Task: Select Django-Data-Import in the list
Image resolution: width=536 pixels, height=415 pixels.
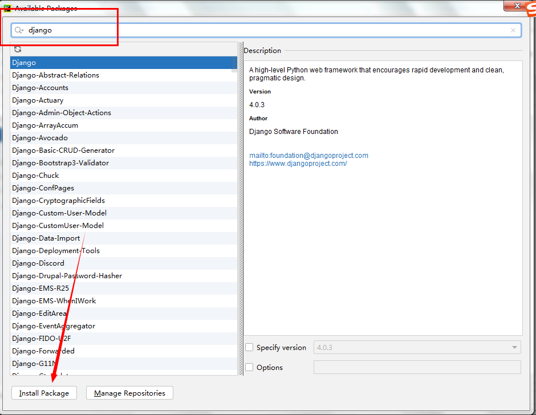Action: click(x=123, y=238)
